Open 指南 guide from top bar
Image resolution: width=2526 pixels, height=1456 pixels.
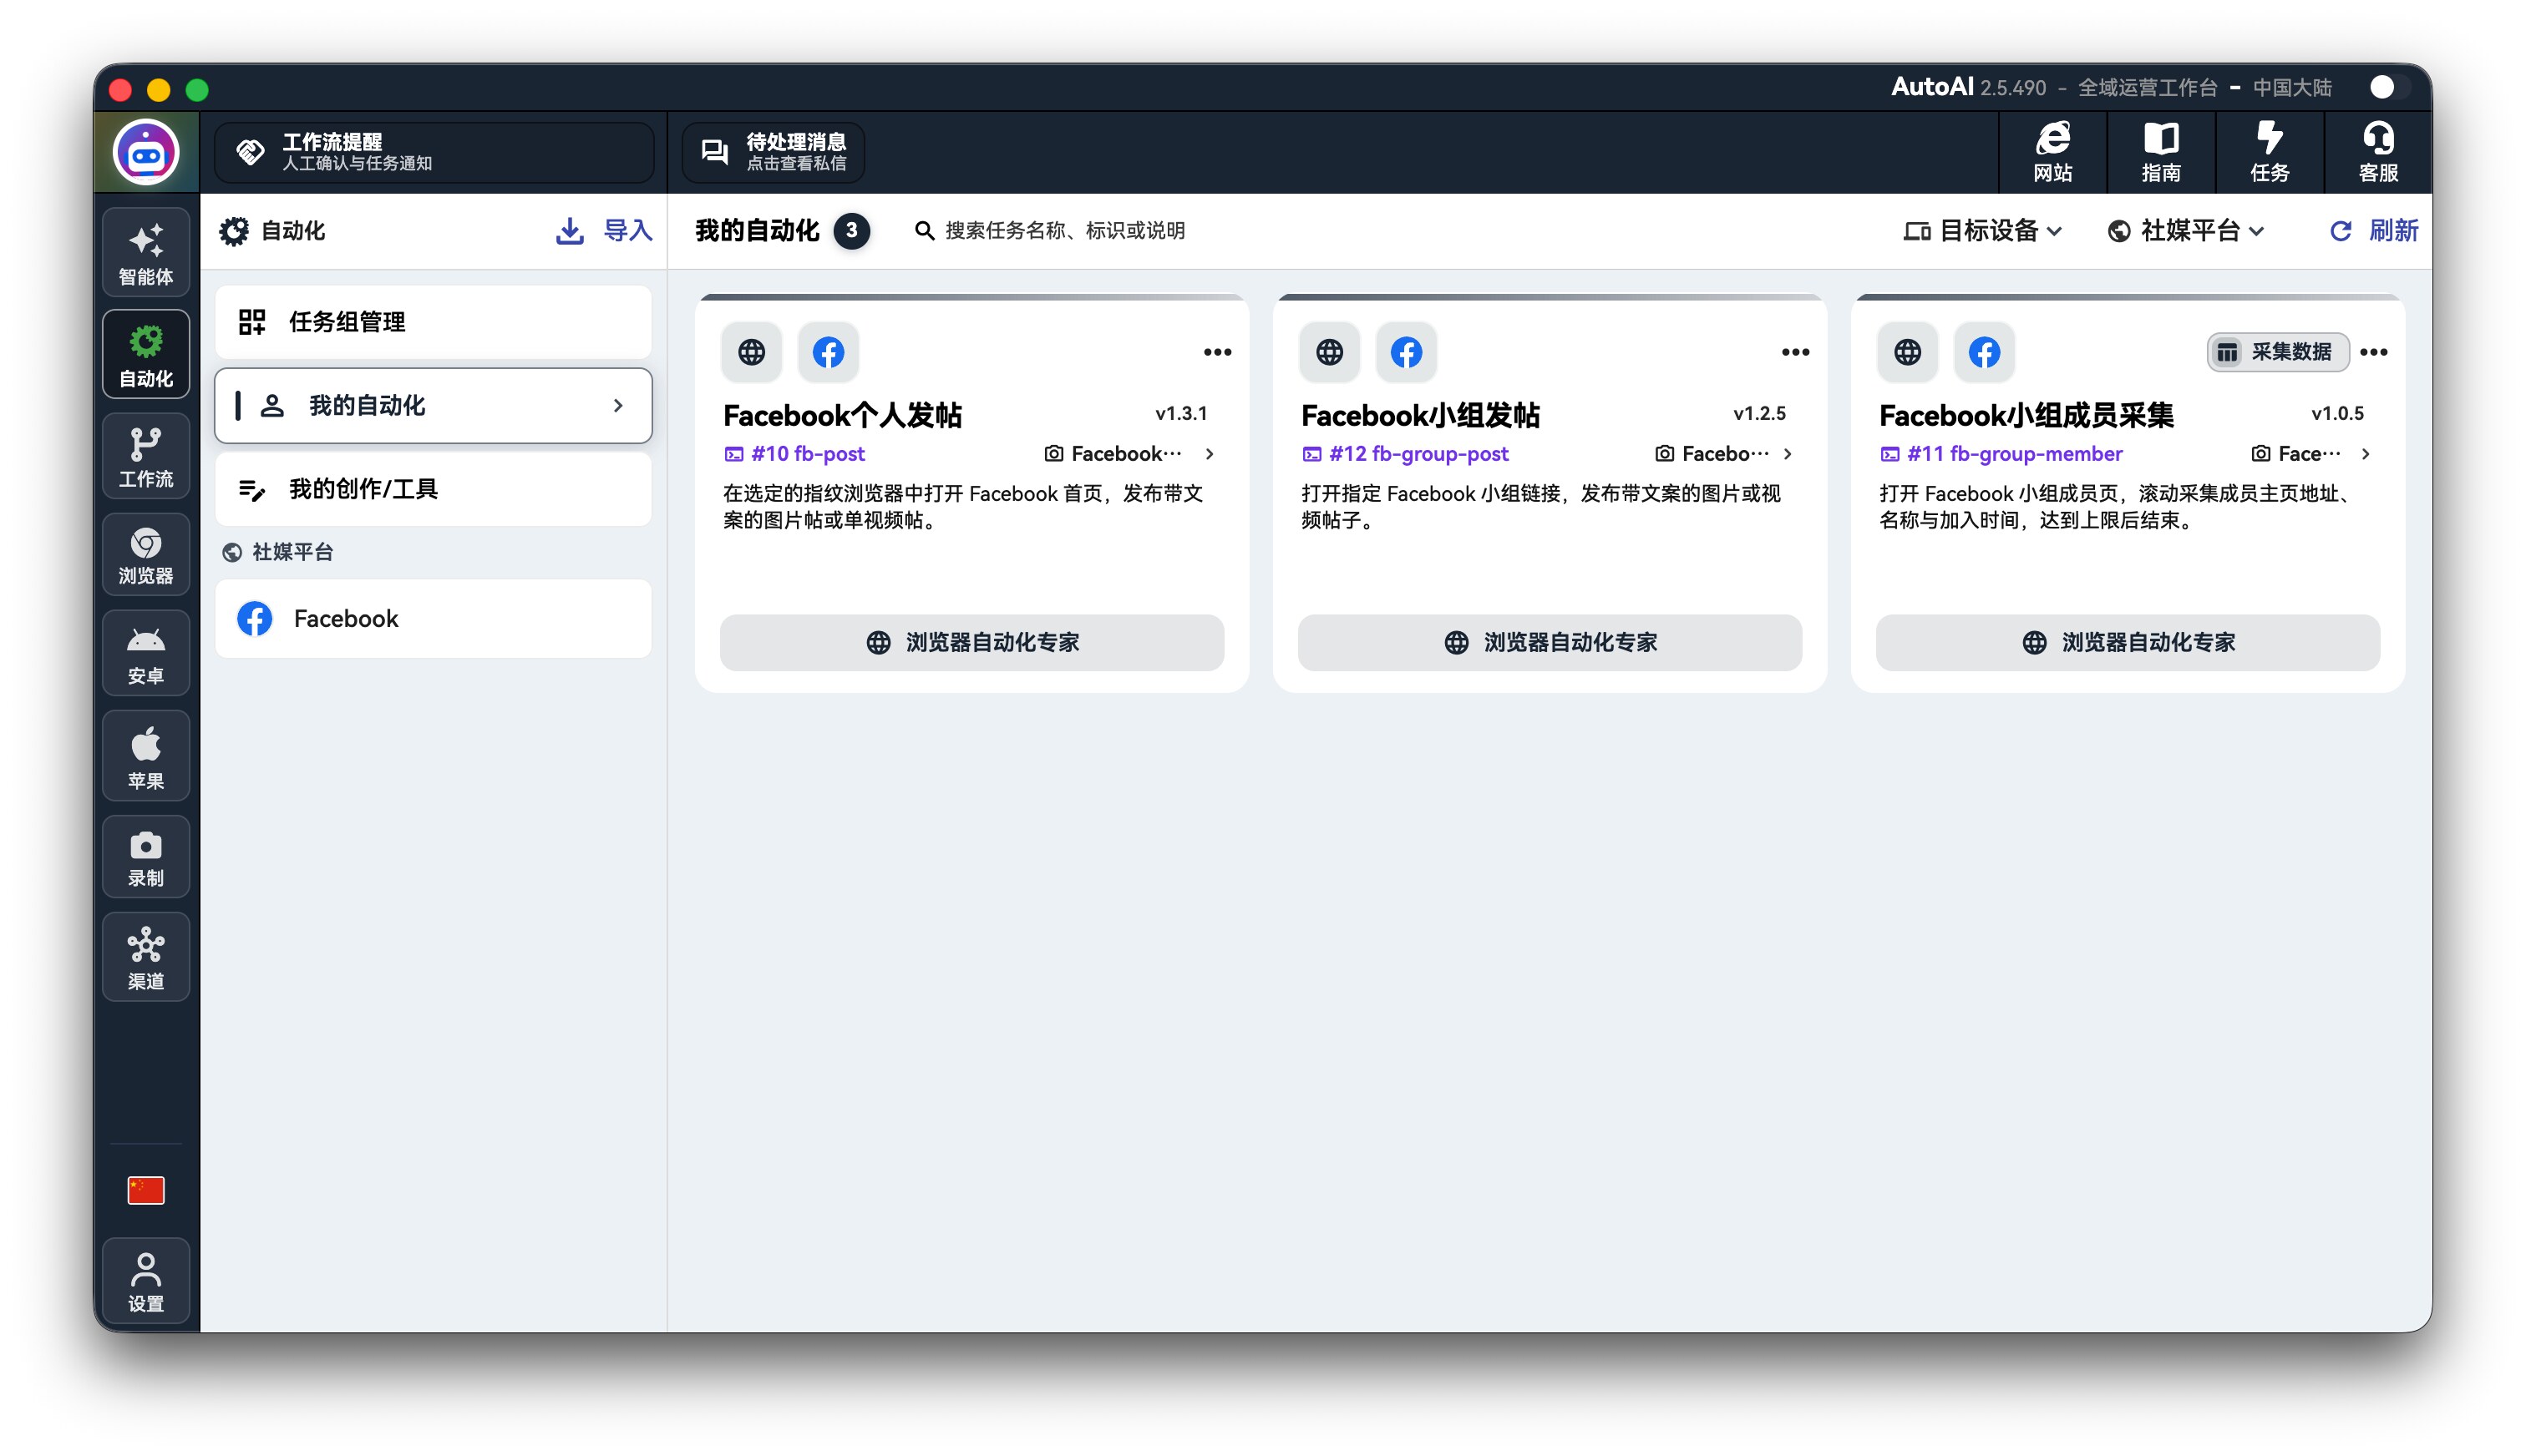[2161, 152]
